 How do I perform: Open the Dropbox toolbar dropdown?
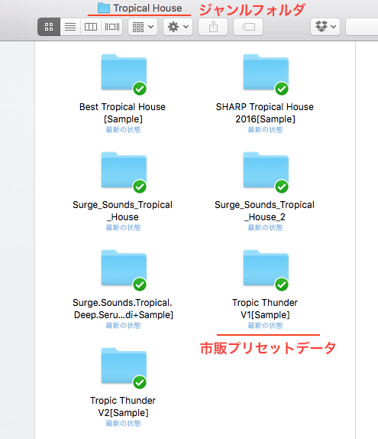point(325,27)
